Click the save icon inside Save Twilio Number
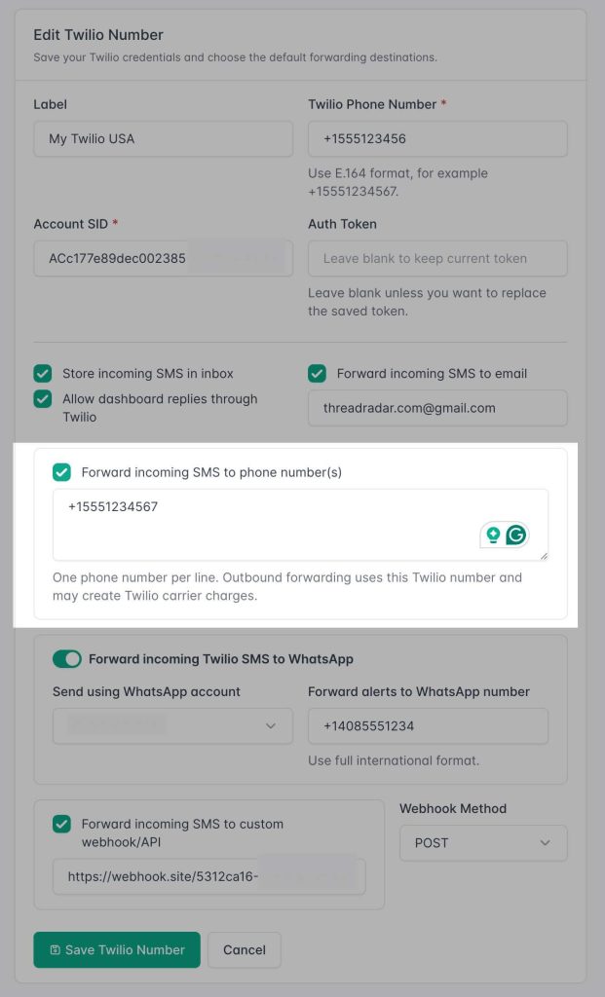This screenshot has width=605, height=997. pyautogui.click(x=56, y=950)
